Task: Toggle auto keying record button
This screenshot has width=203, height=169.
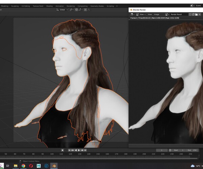Action: tap(62, 150)
